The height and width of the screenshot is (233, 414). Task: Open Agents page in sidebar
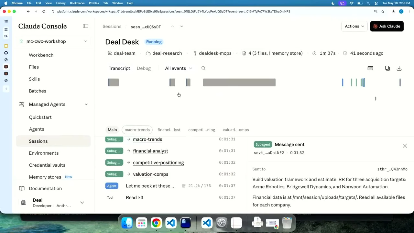(36, 129)
